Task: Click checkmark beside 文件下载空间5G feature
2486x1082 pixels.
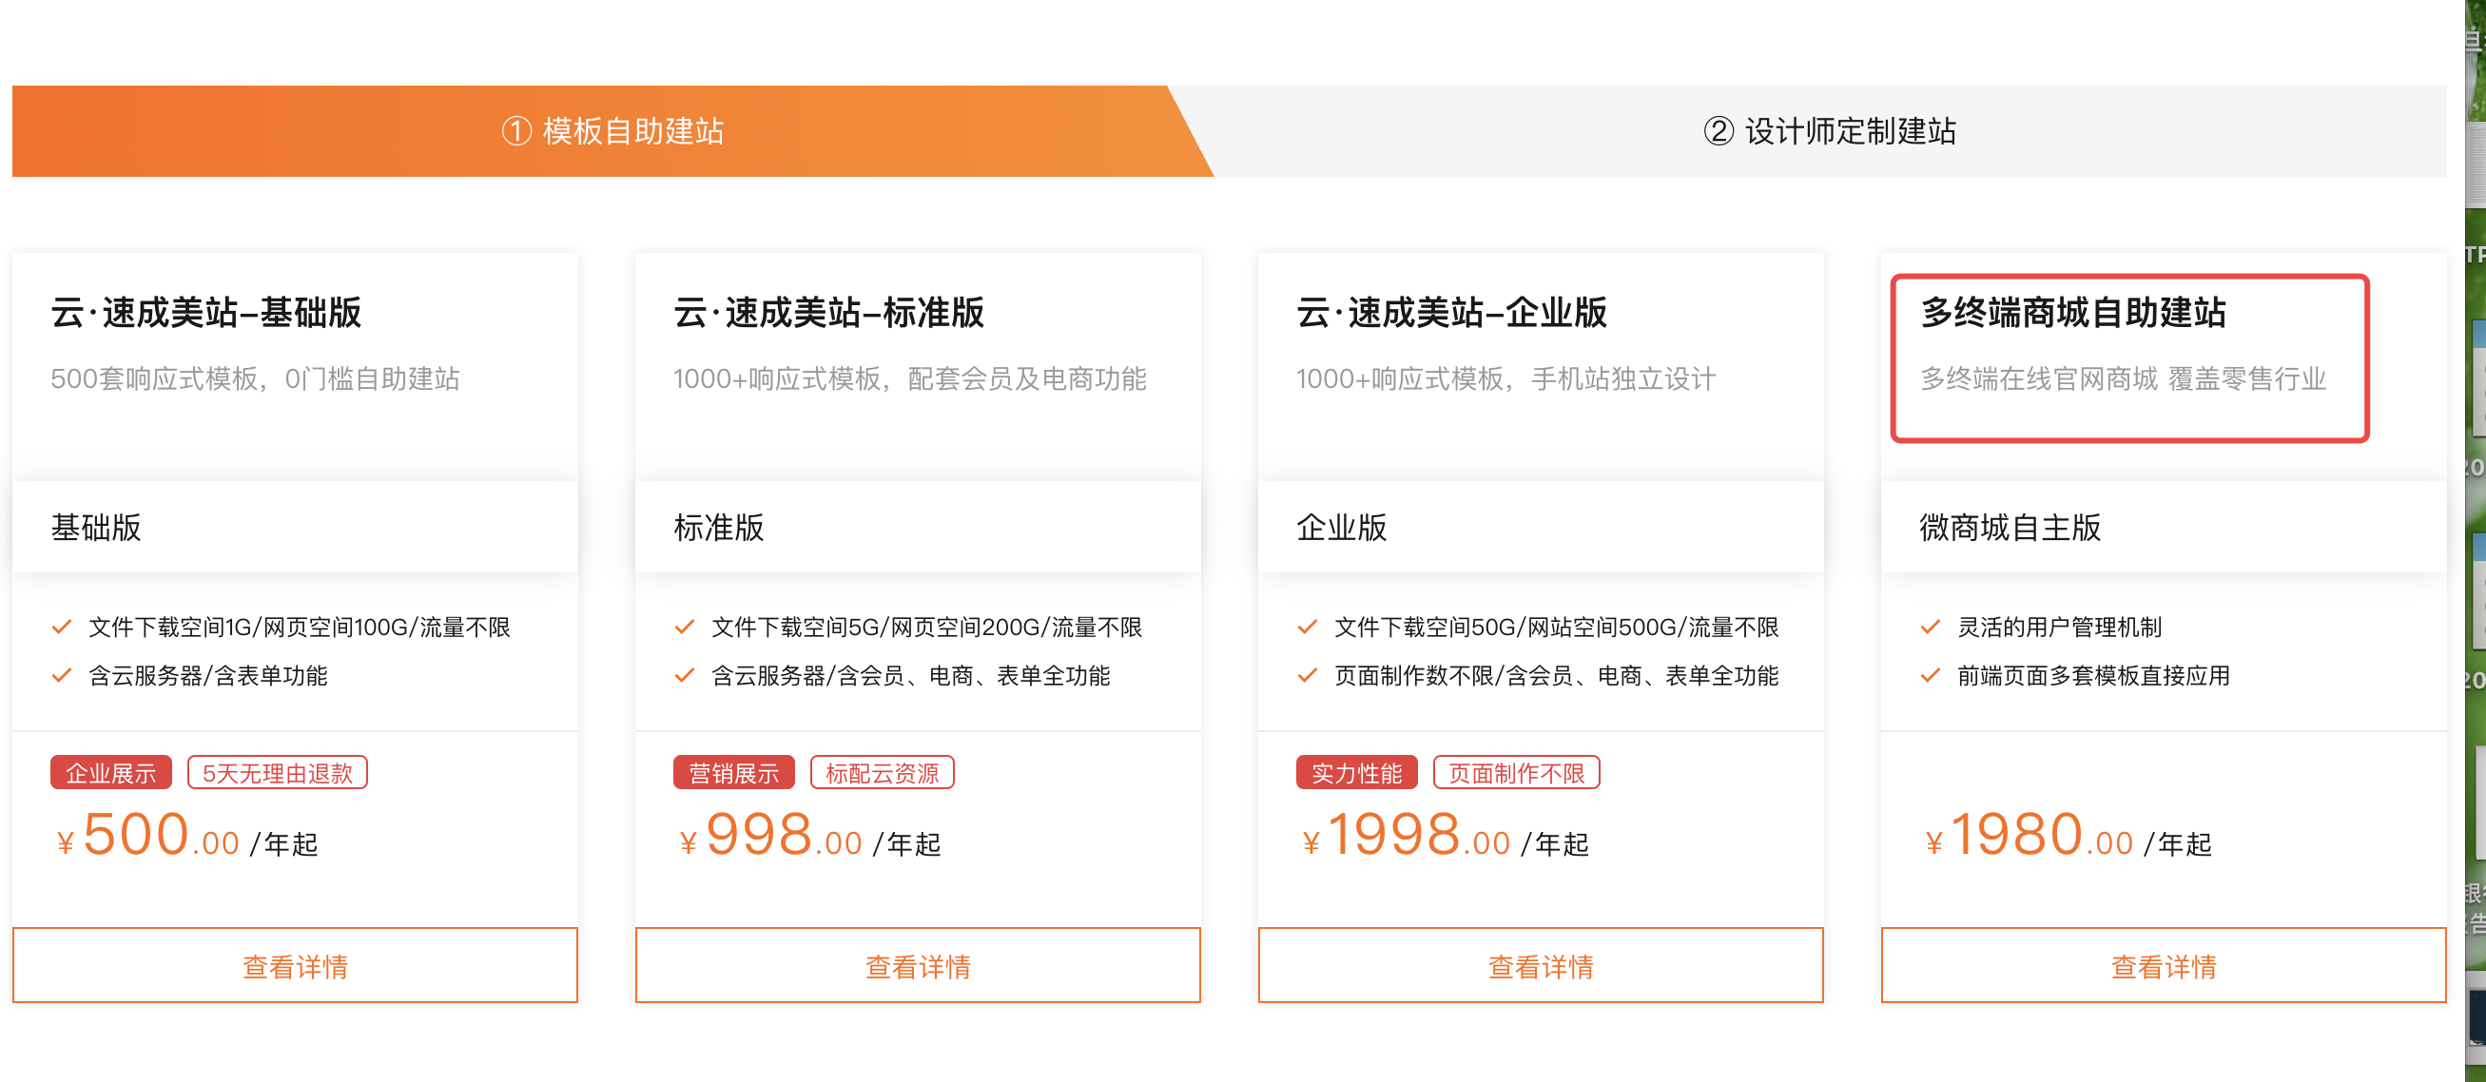Action: [x=684, y=628]
